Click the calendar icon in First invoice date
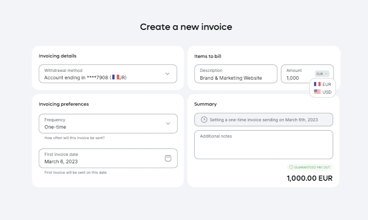The image size is (368, 220). (x=168, y=158)
